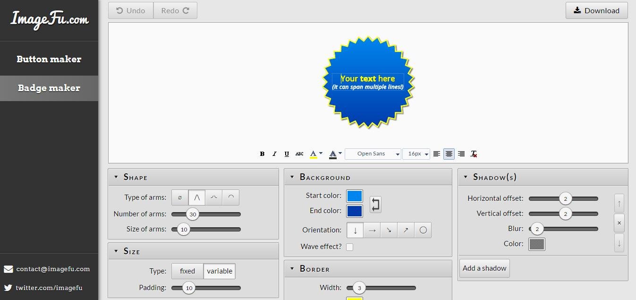
Task: Add a shadow to the badge
Action: click(x=484, y=268)
